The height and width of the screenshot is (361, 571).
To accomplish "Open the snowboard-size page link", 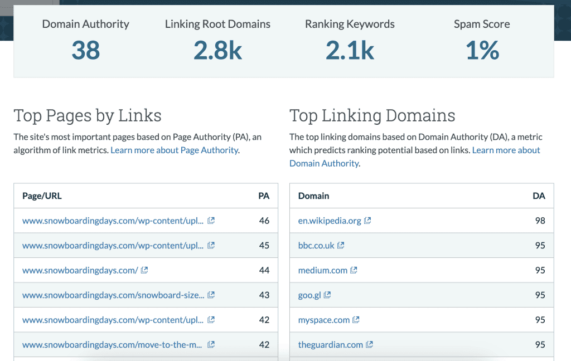I will pos(113,295).
